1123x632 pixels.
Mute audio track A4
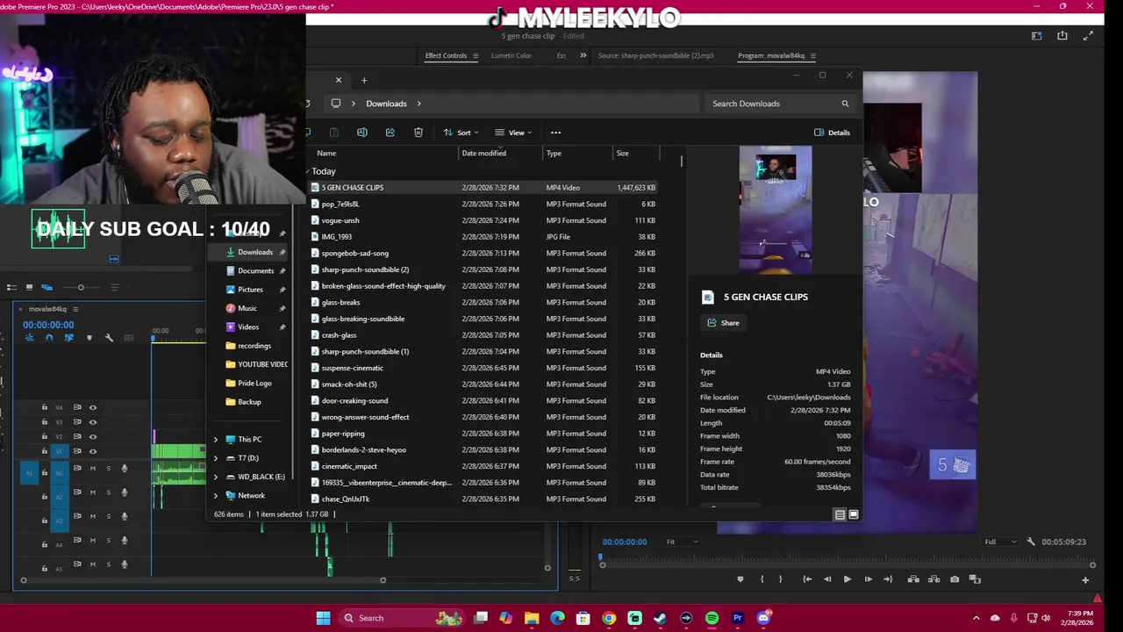click(x=92, y=540)
